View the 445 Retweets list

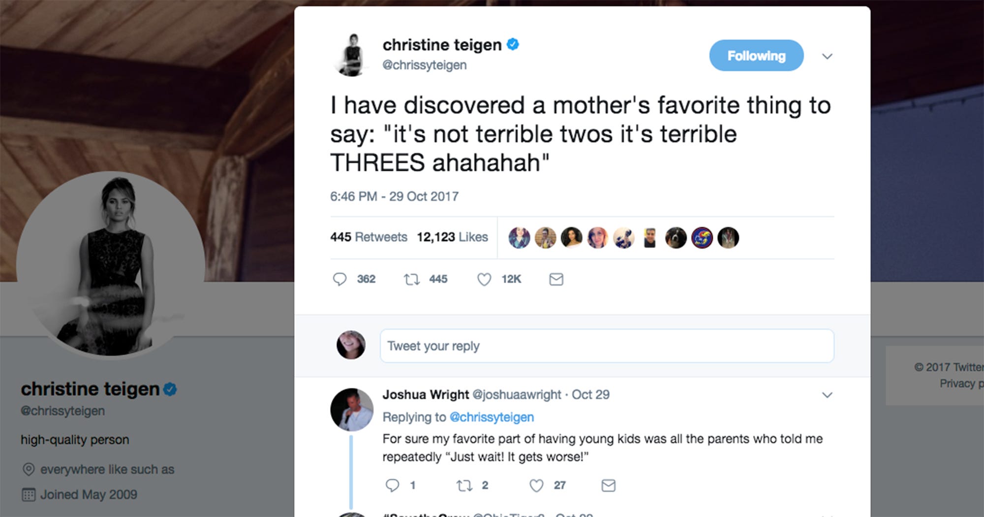click(369, 237)
